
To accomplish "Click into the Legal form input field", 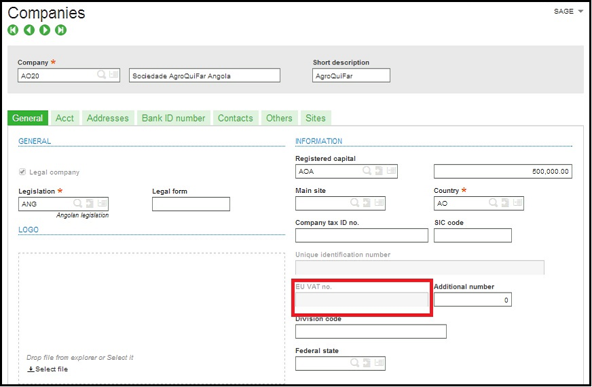I will click(191, 204).
